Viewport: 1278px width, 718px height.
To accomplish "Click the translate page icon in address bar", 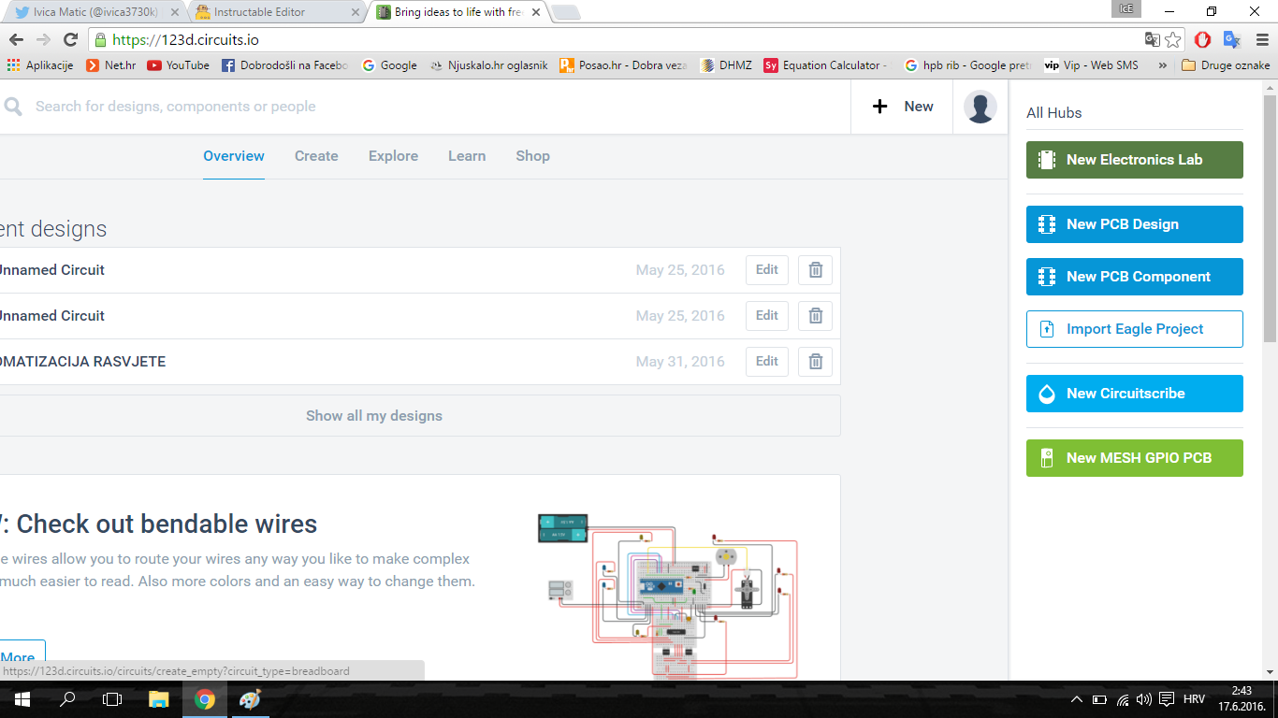I will point(1153,39).
